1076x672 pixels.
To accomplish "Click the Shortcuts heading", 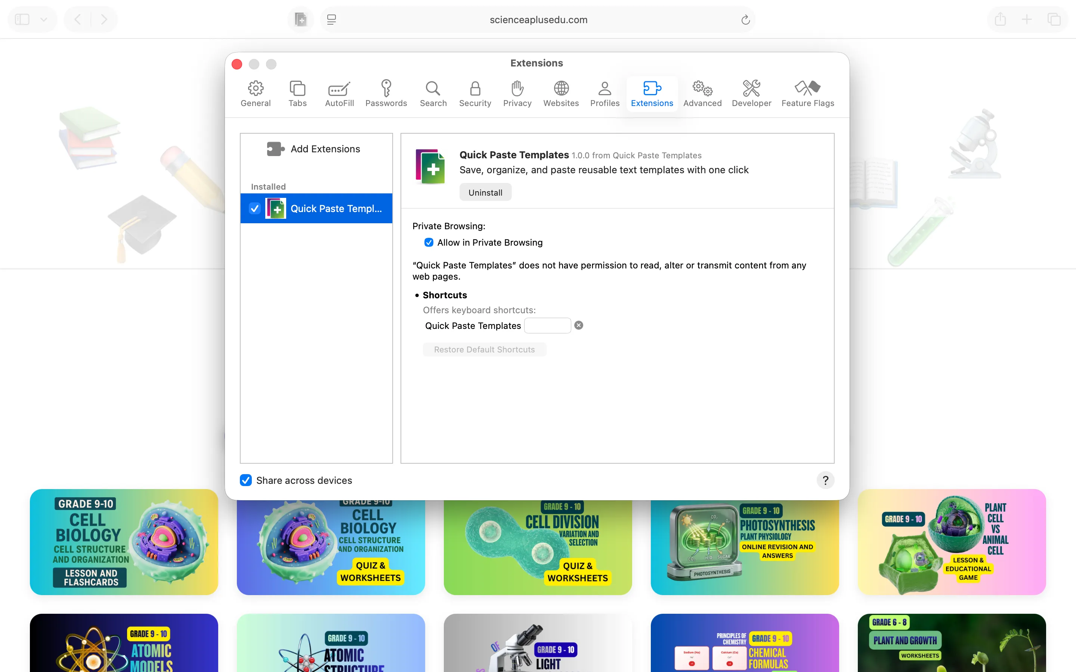I will (x=445, y=295).
